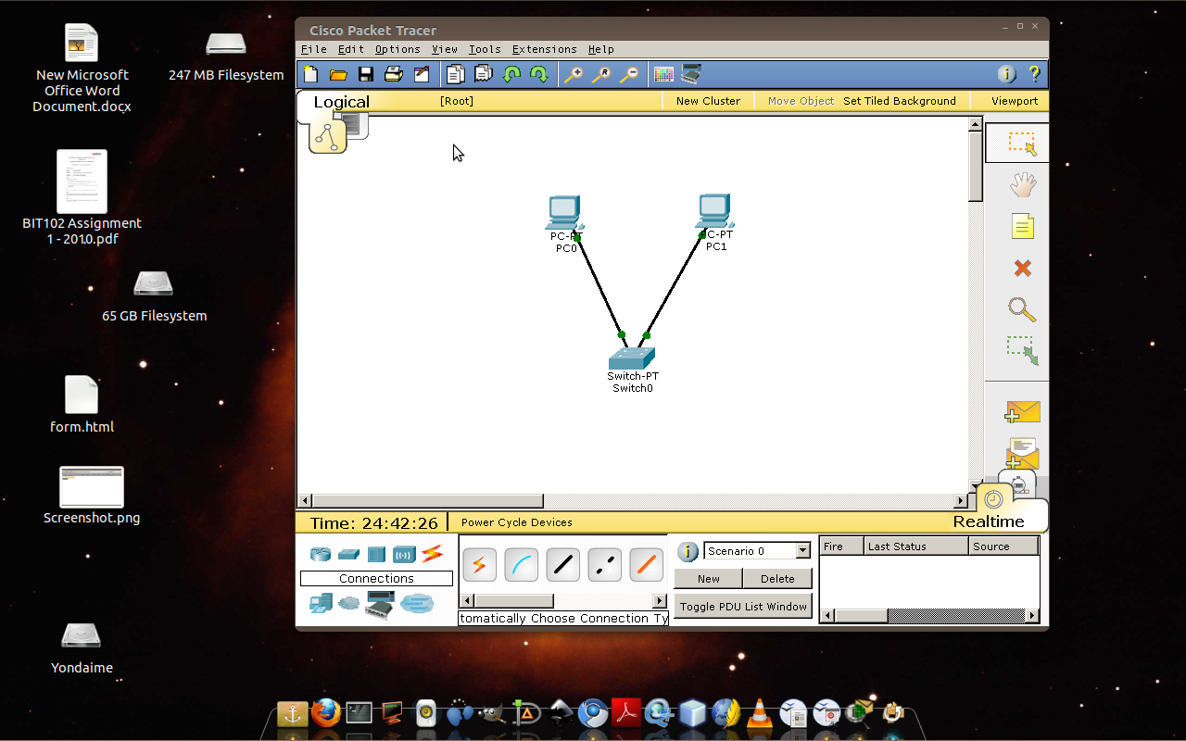Image resolution: width=1186 pixels, height=741 pixels.
Task: Click the Zoom Out magnifier icon
Action: pyautogui.click(x=629, y=74)
